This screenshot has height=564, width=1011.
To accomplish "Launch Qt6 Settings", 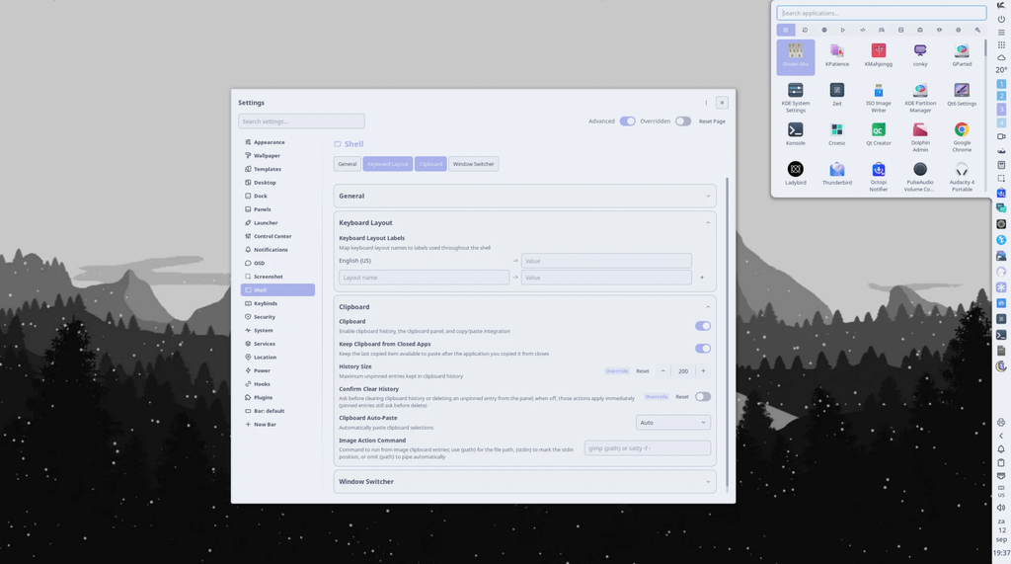I will [x=962, y=95].
